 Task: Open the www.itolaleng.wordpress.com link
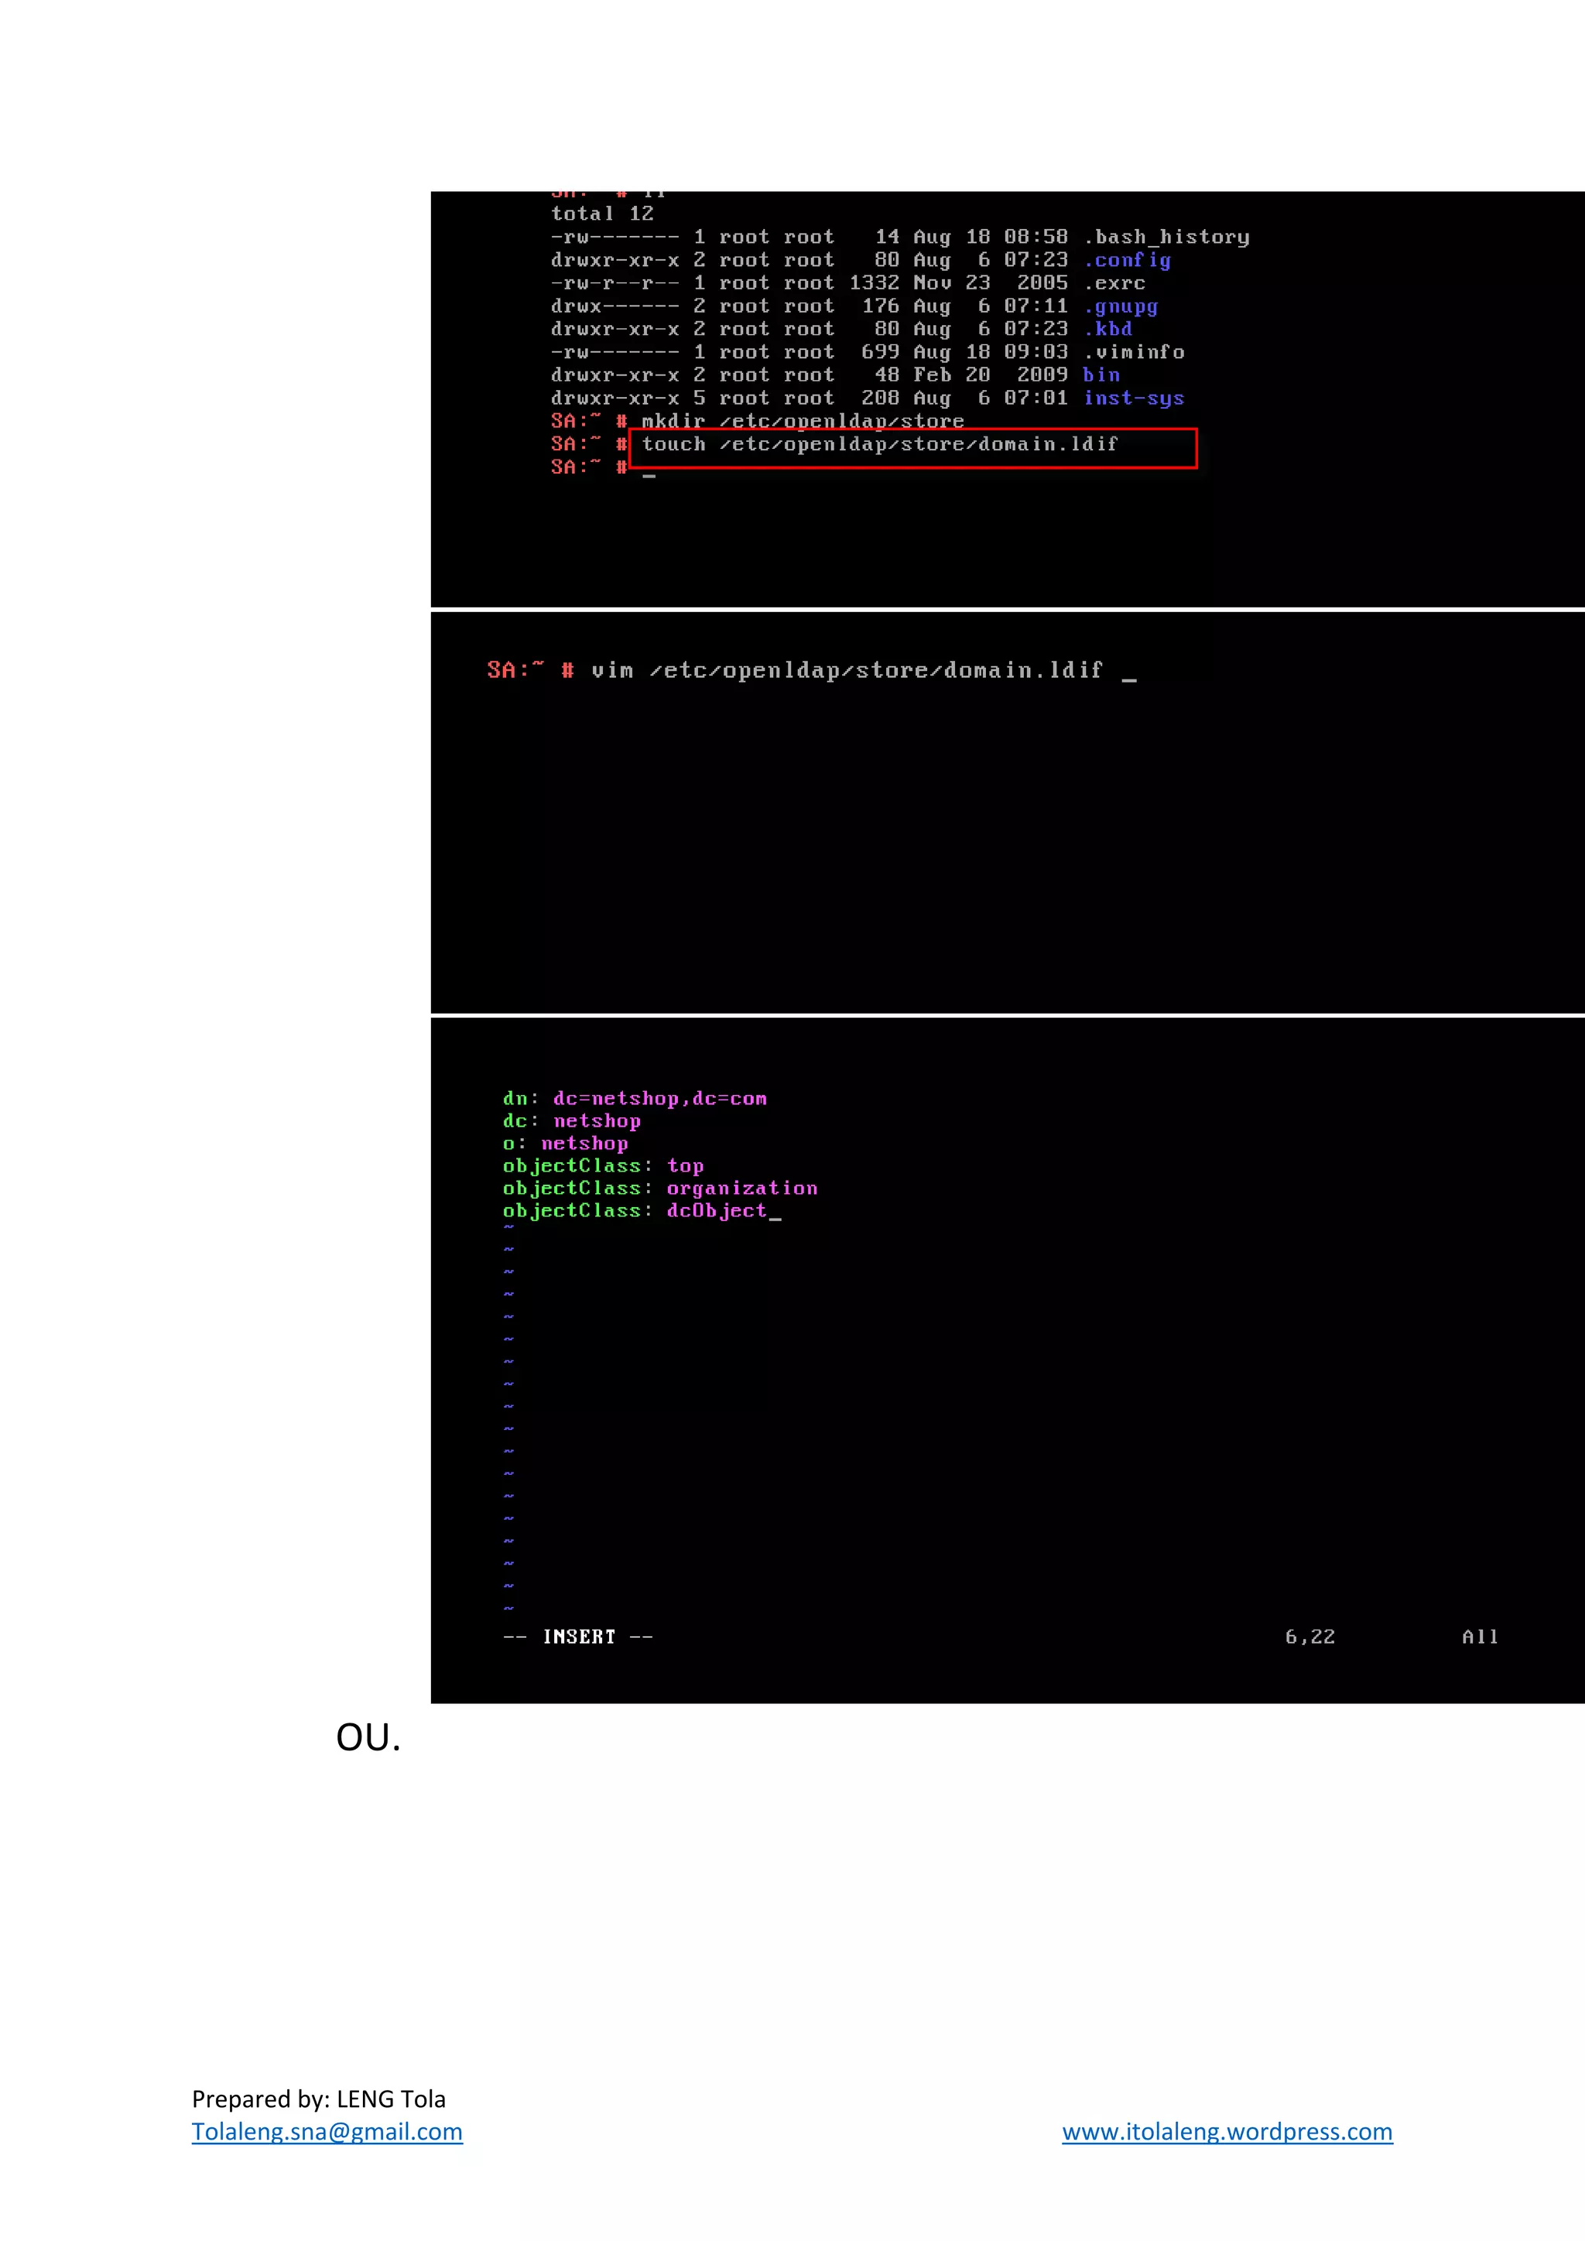tap(1227, 2132)
